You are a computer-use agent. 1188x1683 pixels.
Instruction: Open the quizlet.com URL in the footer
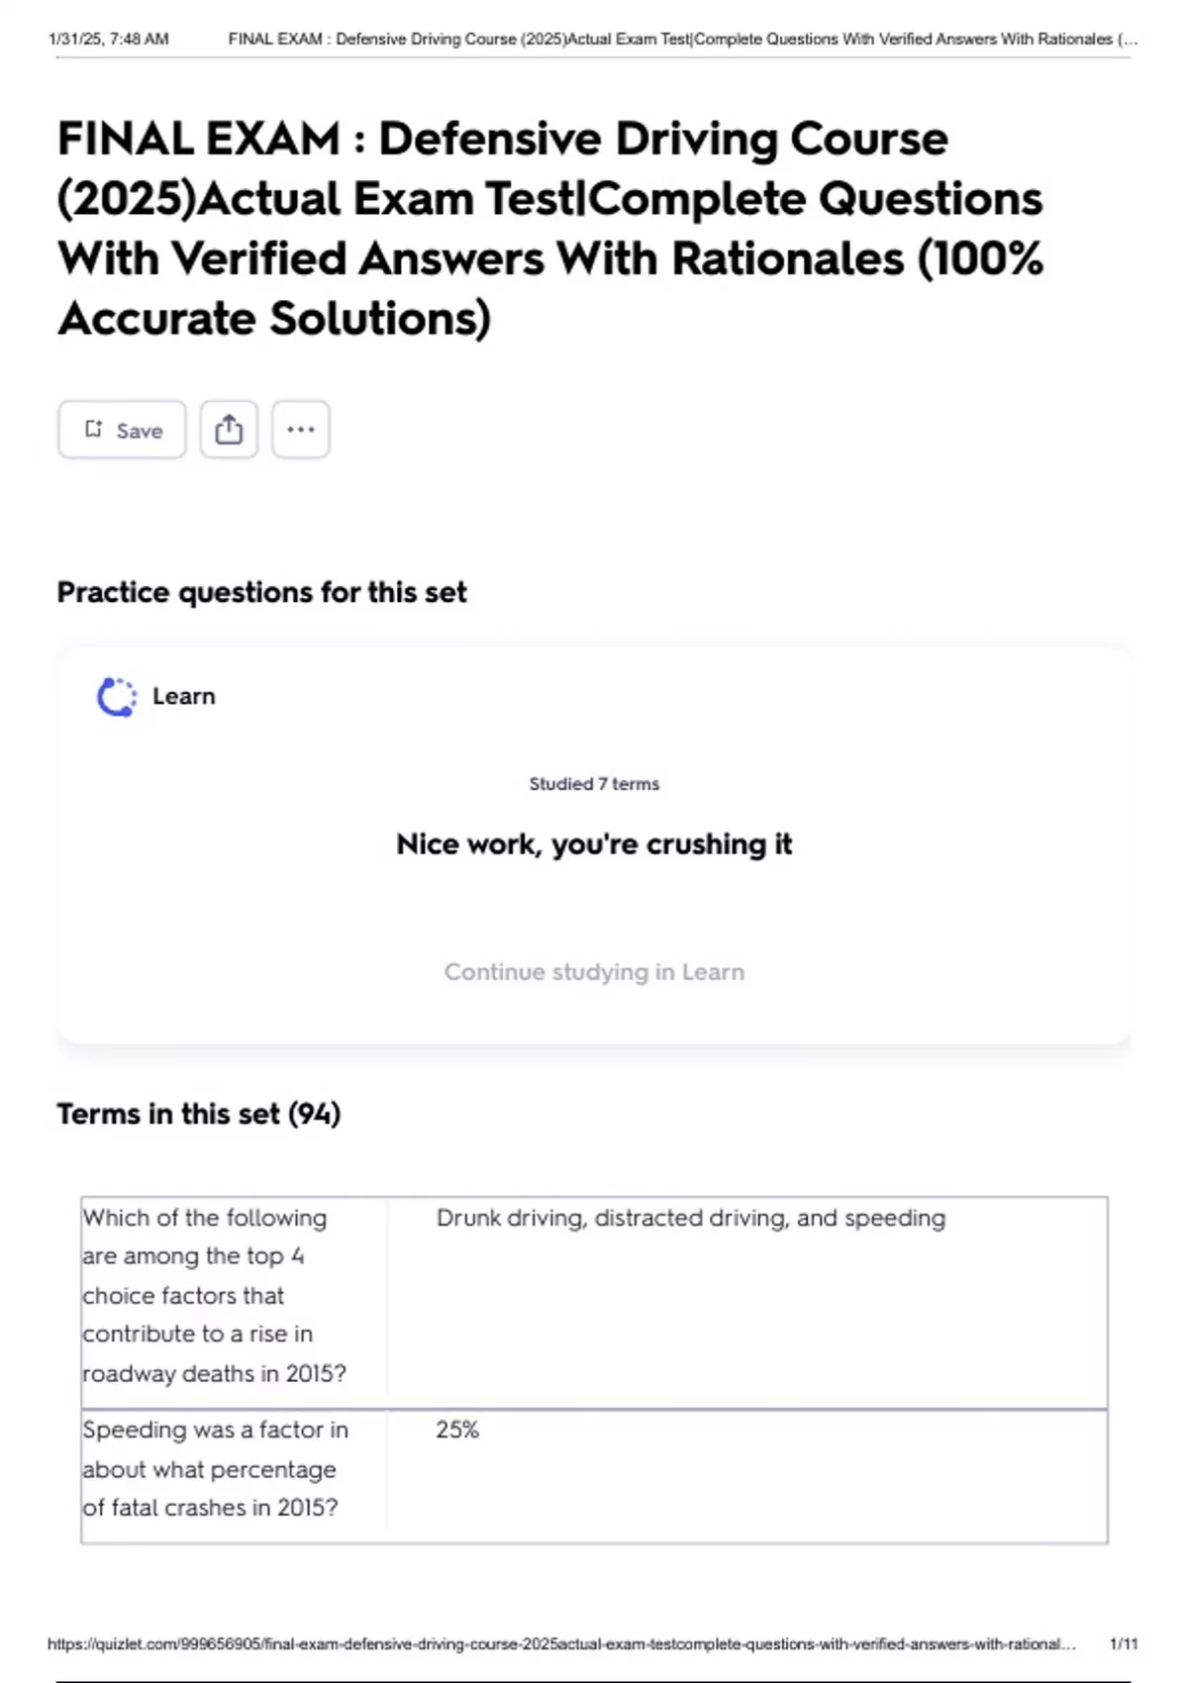561,1643
